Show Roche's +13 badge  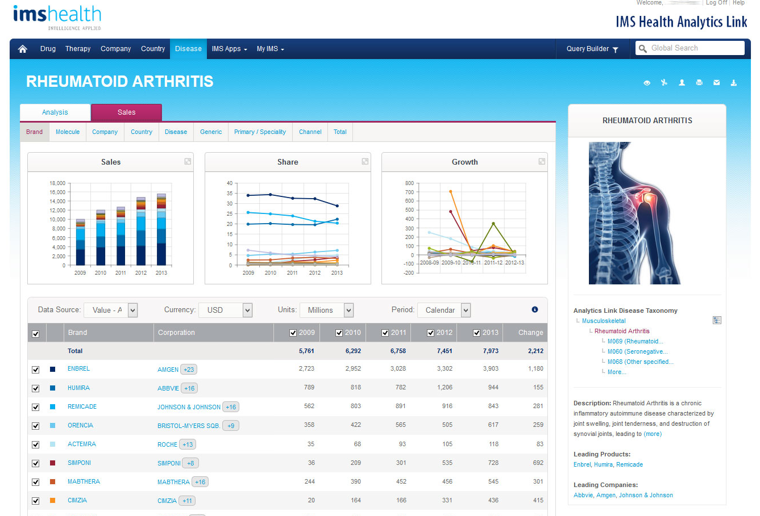tap(188, 444)
